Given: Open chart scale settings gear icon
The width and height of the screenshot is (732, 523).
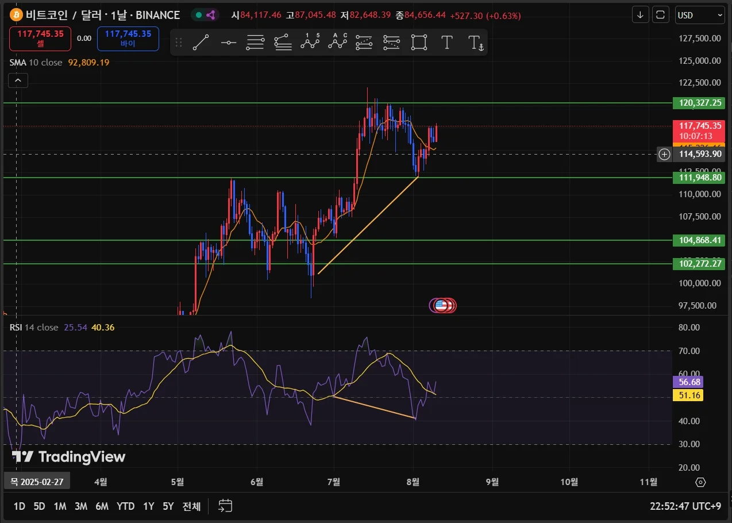Looking at the screenshot, I should [700, 482].
